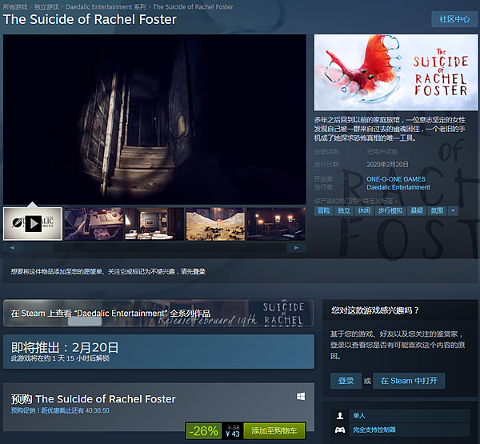This screenshot has height=444, width=480.
Task: Show the dim lounge lamps screenshot thumbnail
Action: tap(276, 224)
